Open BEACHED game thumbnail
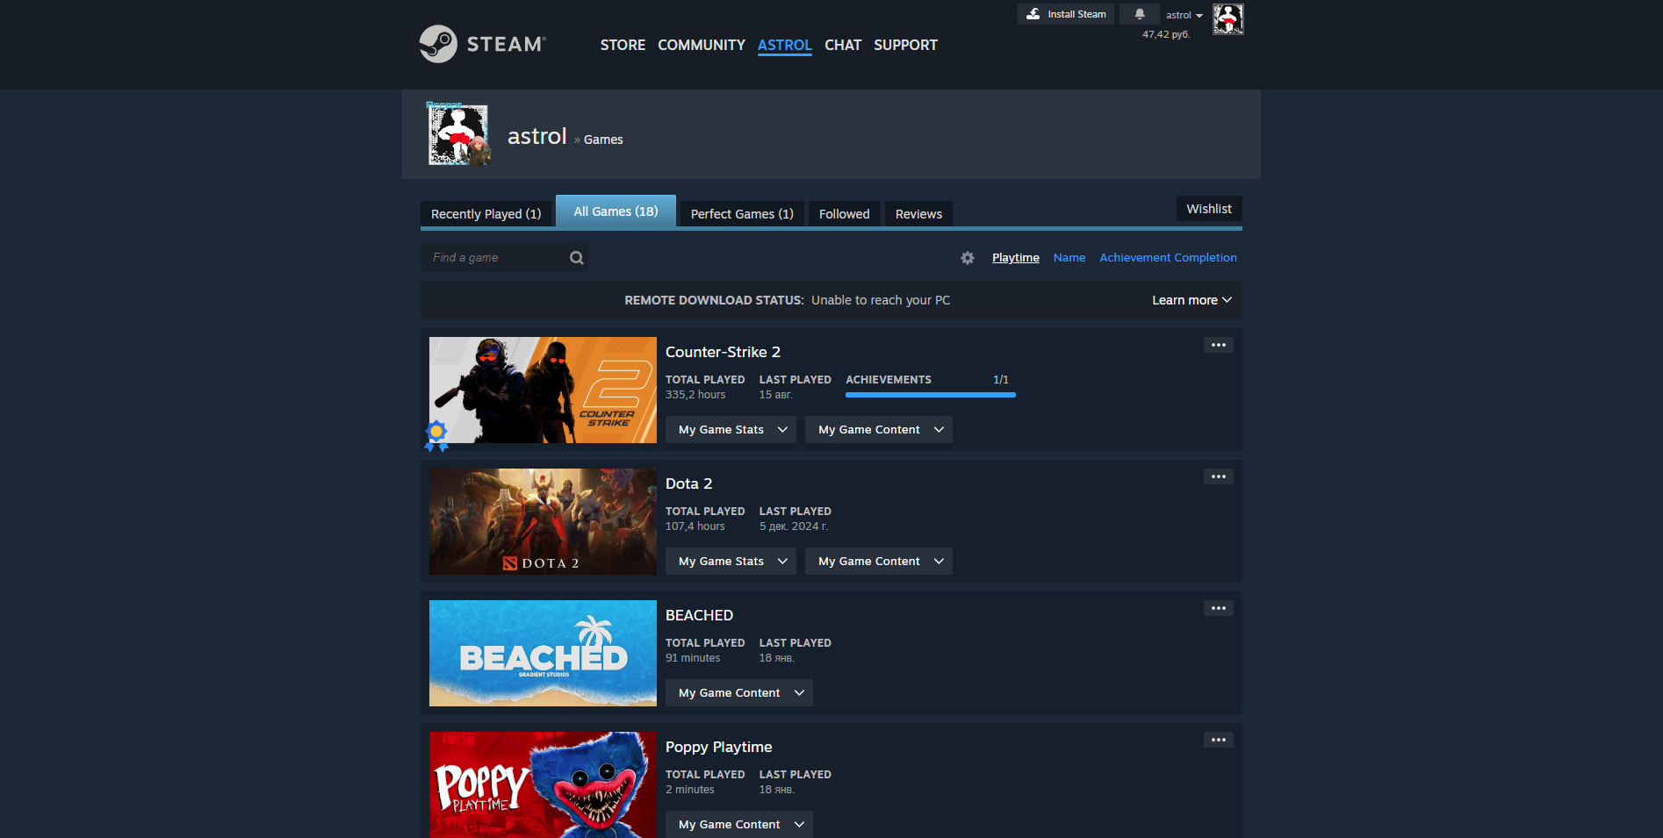This screenshot has height=838, width=1663. pyautogui.click(x=543, y=654)
